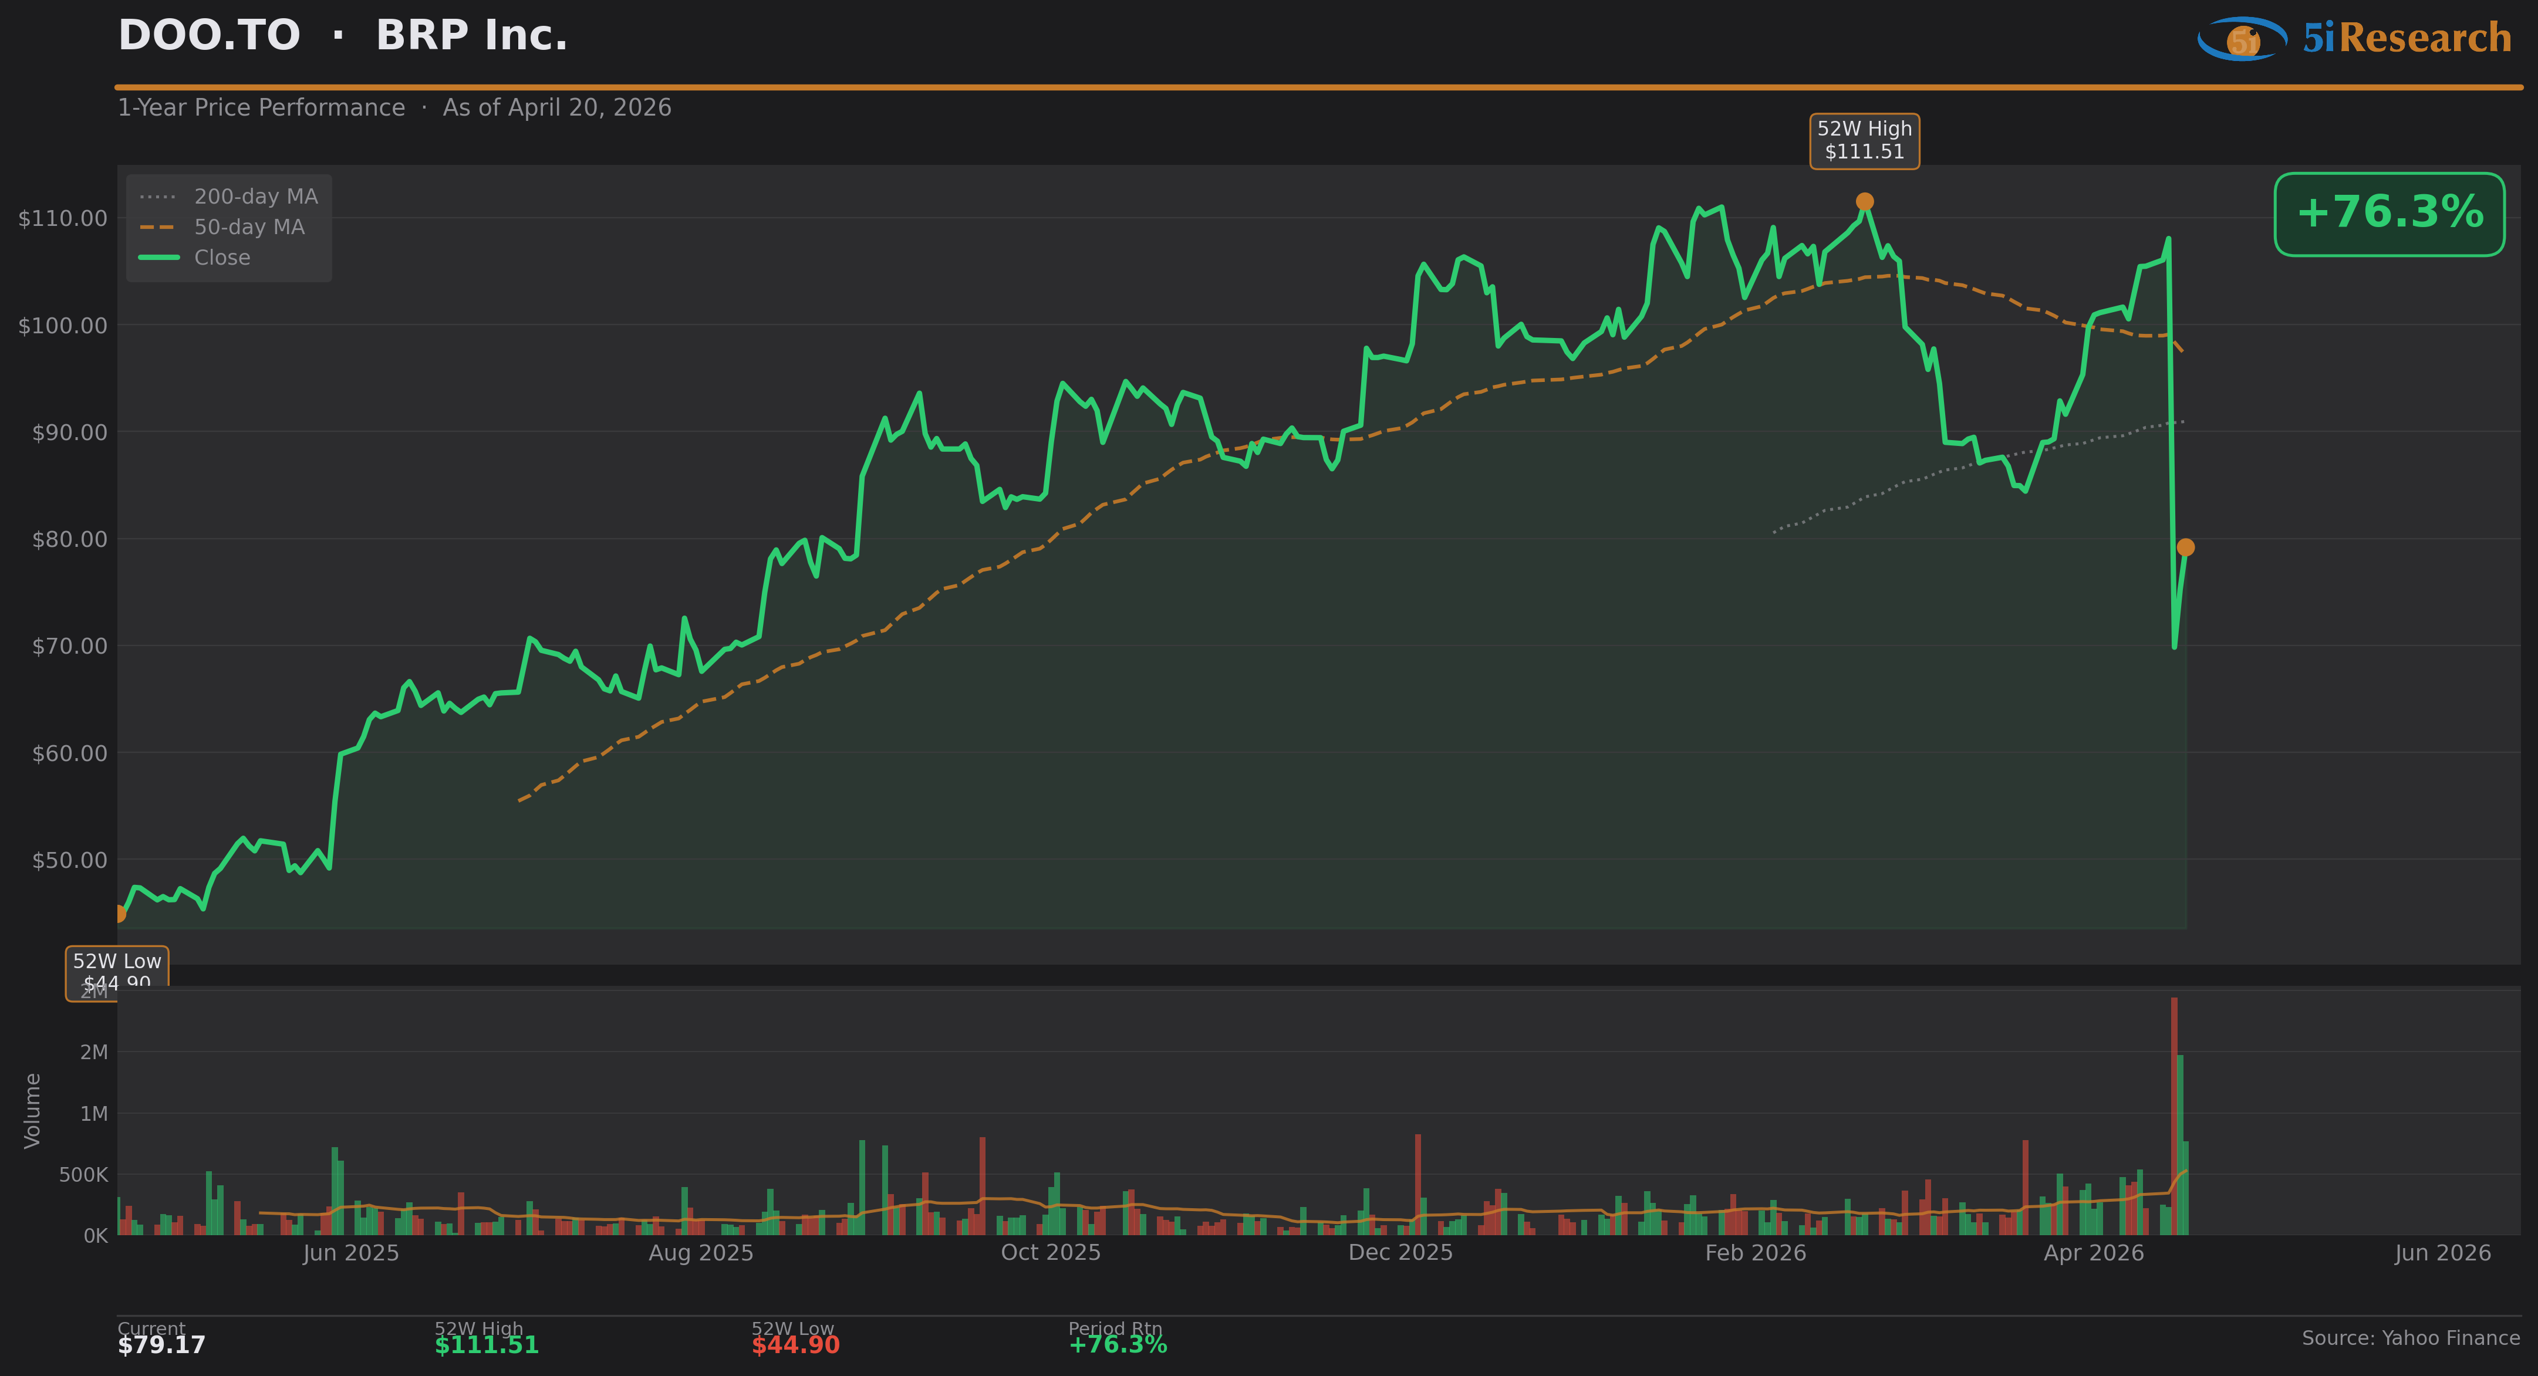Click the Dec 2025 x-axis label
2538x1376 pixels.
click(x=1400, y=1253)
